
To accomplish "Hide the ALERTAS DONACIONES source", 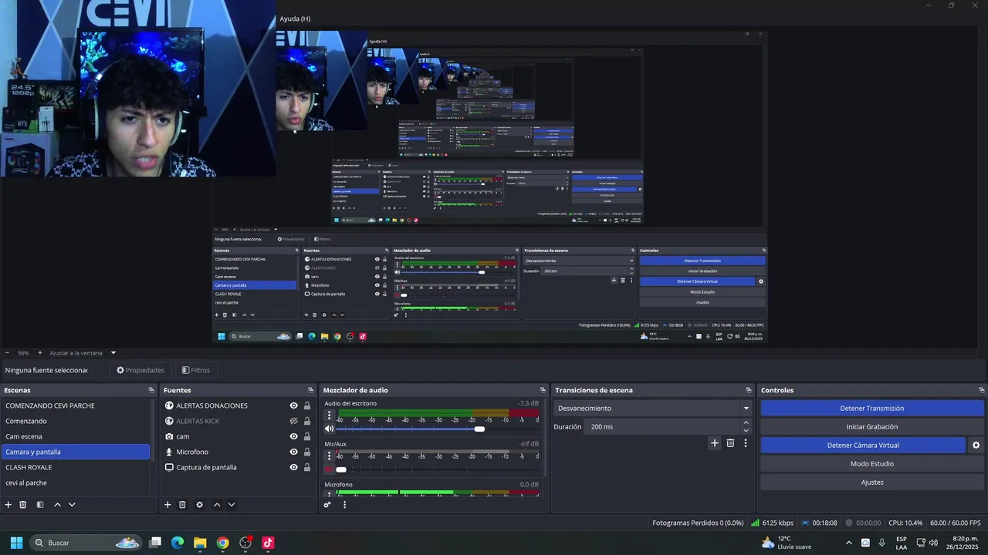I will tap(293, 405).
